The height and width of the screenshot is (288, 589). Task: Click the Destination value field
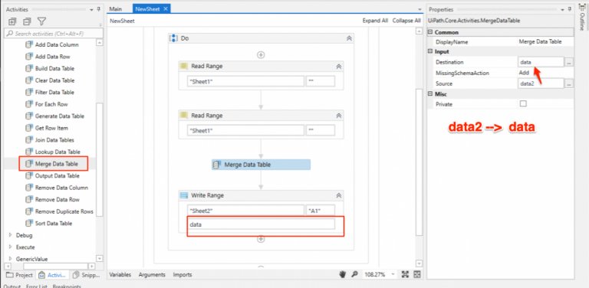(541, 62)
